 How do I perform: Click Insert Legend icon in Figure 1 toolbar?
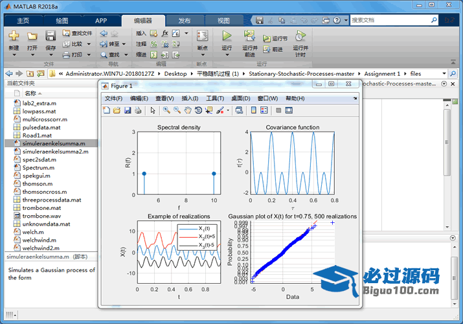coord(264,110)
